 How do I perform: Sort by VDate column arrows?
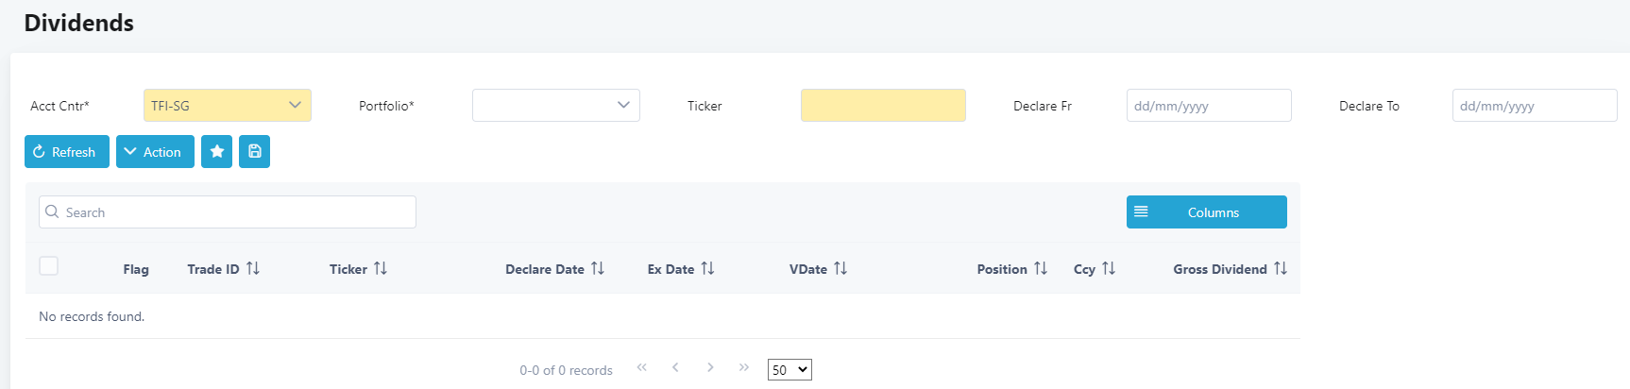coord(840,269)
